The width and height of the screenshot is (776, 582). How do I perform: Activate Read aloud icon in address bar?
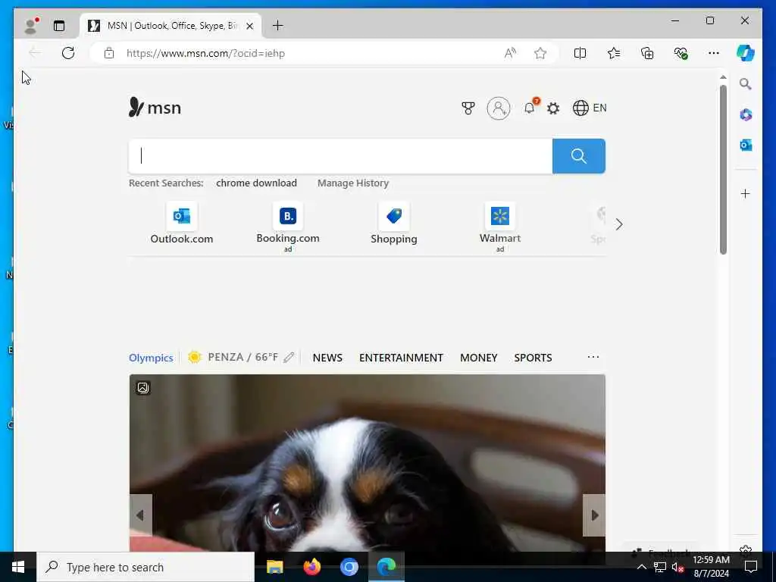point(510,53)
